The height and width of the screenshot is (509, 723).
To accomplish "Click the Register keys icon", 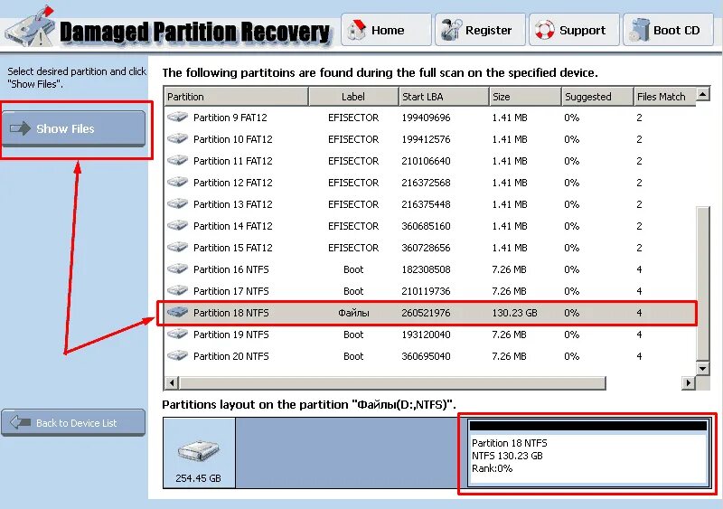I will coord(450,30).
